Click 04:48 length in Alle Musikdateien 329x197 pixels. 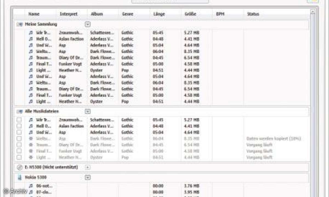158,126
